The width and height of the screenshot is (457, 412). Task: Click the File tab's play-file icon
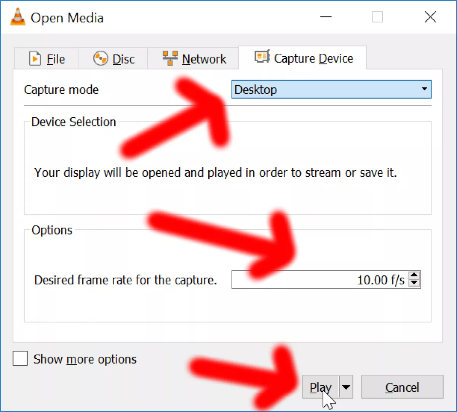pos(35,59)
